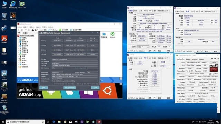Switch to Sensors tab in GPU-Z
The image size is (221, 124).
click(x=188, y=59)
